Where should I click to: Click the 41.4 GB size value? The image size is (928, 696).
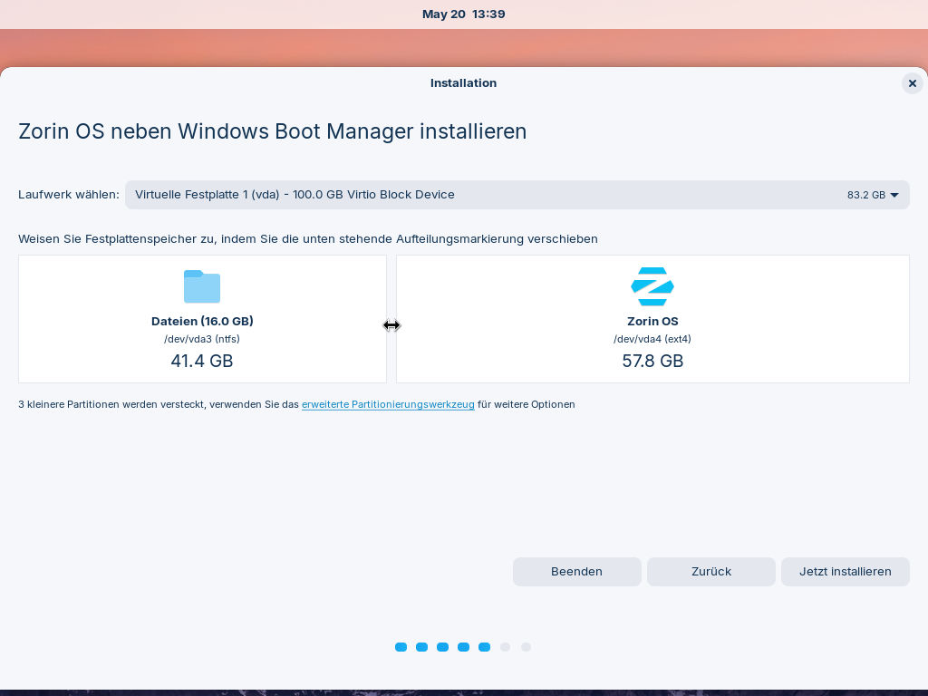pos(202,361)
